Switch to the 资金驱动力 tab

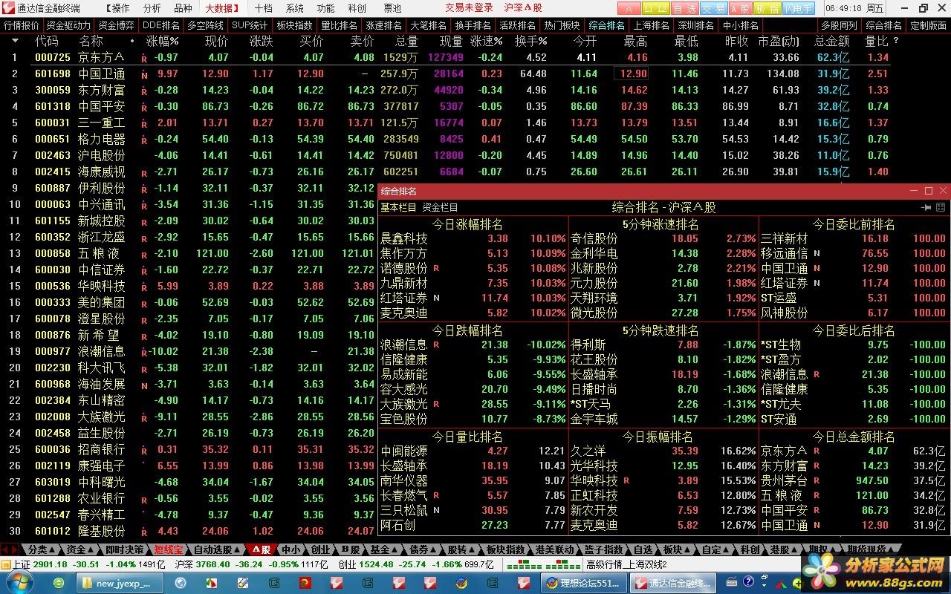tap(68, 25)
